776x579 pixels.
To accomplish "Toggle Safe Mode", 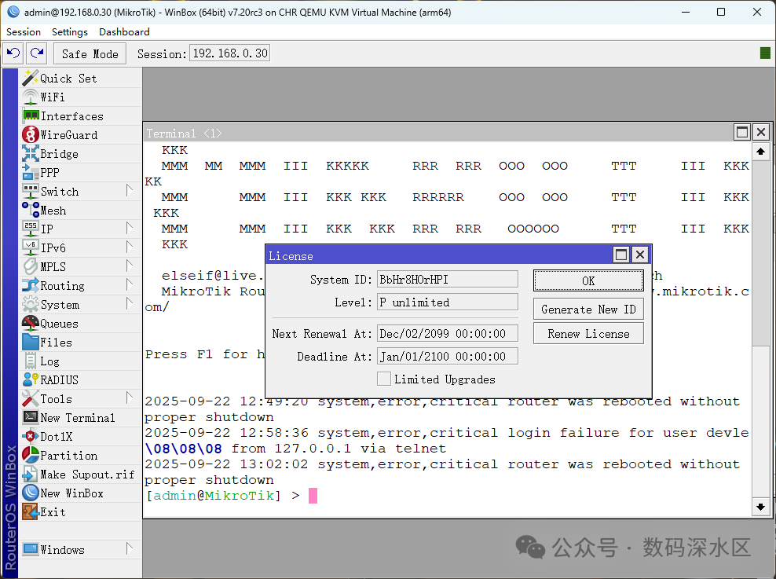I will click(x=90, y=53).
